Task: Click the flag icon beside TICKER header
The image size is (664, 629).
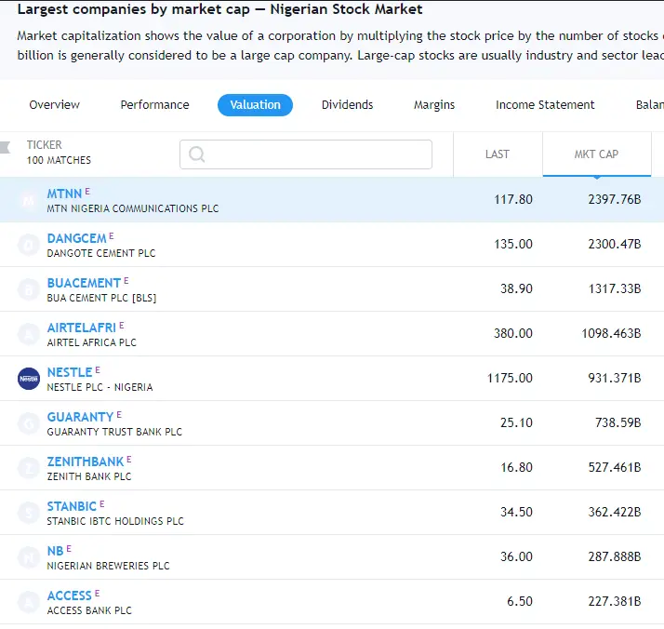Action: (x=5, y=147)
